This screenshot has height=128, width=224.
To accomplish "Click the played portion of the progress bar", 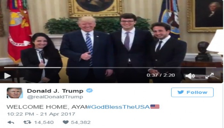I will pyautogui.click(x=33, y=68).
